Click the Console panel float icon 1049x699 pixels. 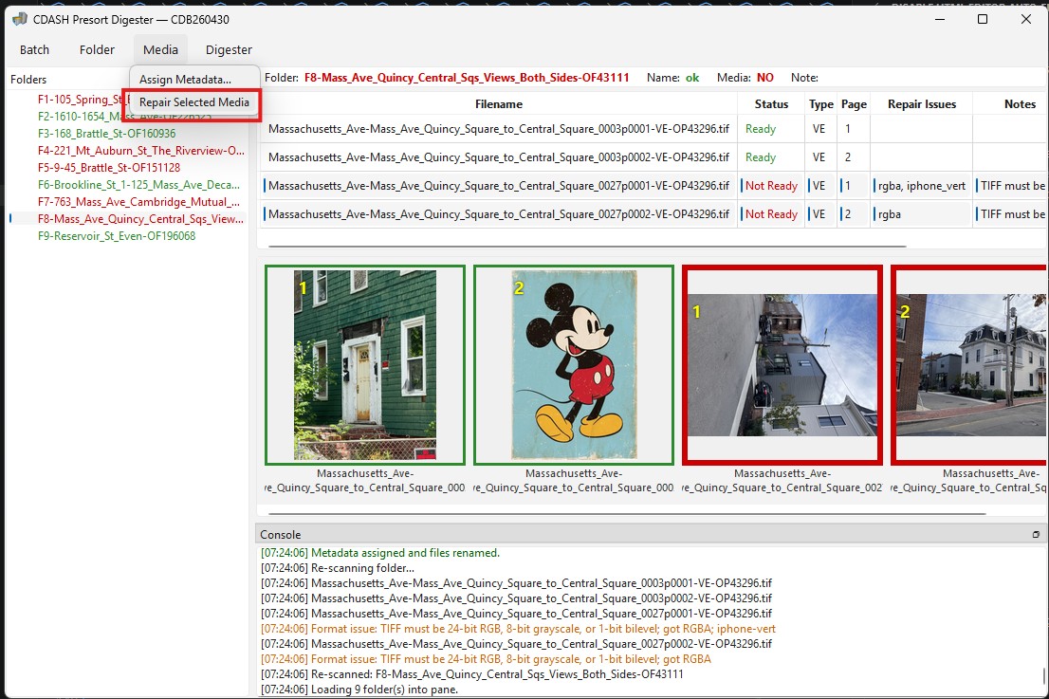[1036, 535]
